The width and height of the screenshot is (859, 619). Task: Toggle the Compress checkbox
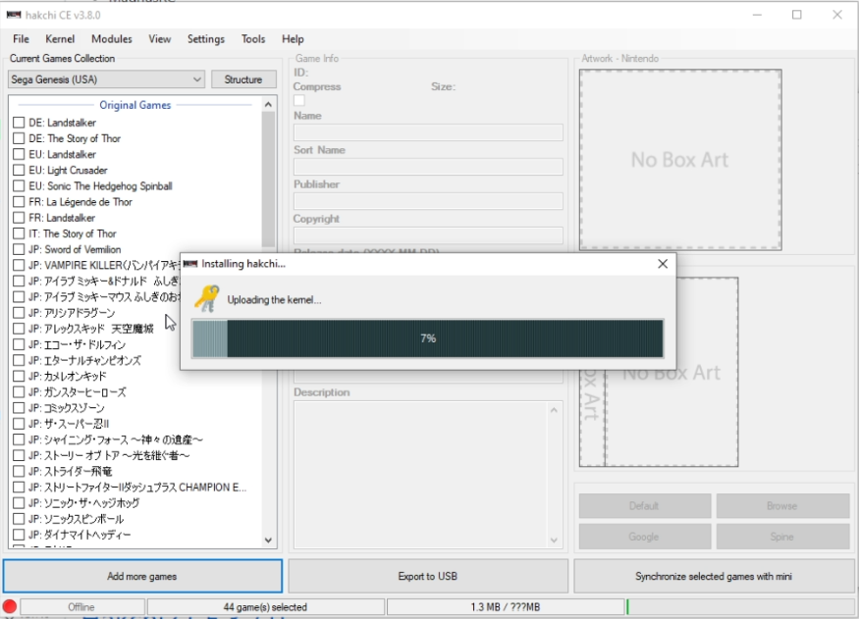click(x=299, y=101)
